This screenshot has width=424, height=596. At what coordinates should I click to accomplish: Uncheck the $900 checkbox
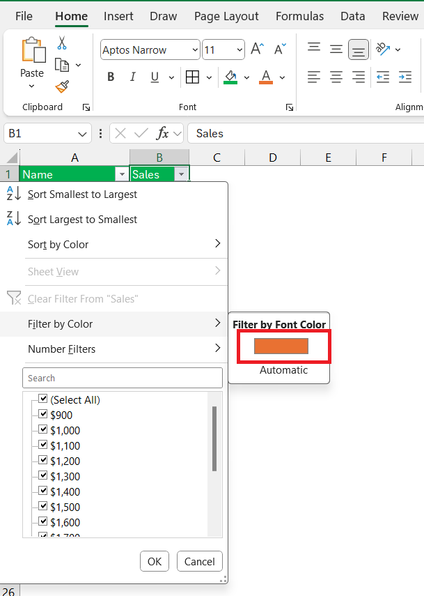click(x=43, y=414)
